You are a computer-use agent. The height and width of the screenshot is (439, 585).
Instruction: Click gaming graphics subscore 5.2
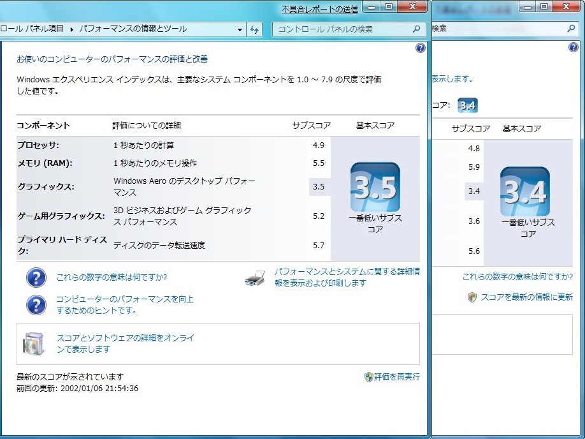point(318,216)
